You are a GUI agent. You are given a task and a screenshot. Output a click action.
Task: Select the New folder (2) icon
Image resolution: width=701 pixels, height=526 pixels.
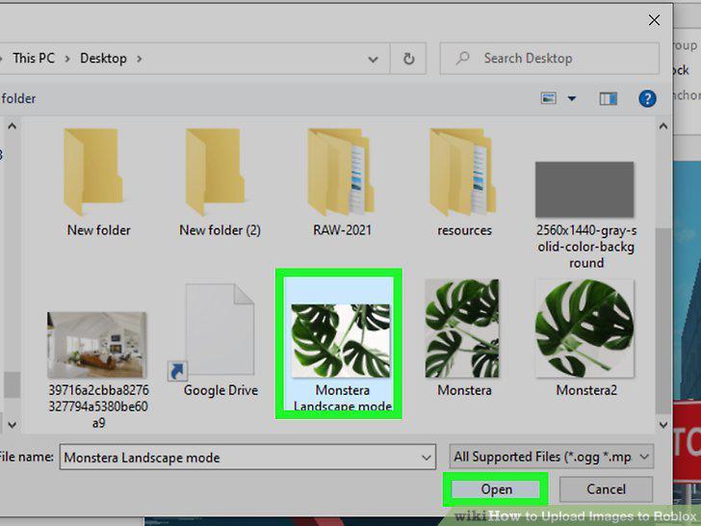click(x=216, y=172)
